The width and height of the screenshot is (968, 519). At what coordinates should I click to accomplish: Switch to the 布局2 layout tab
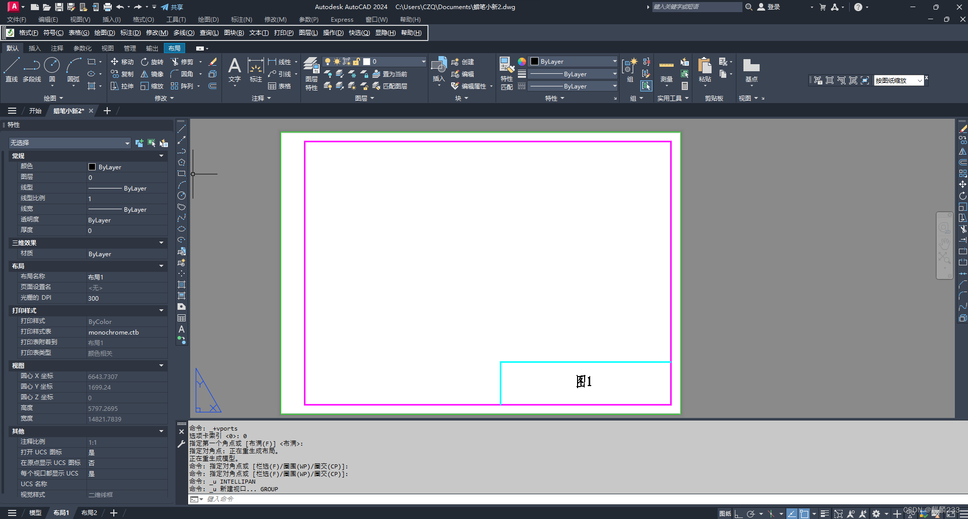(x=89, y=513)
